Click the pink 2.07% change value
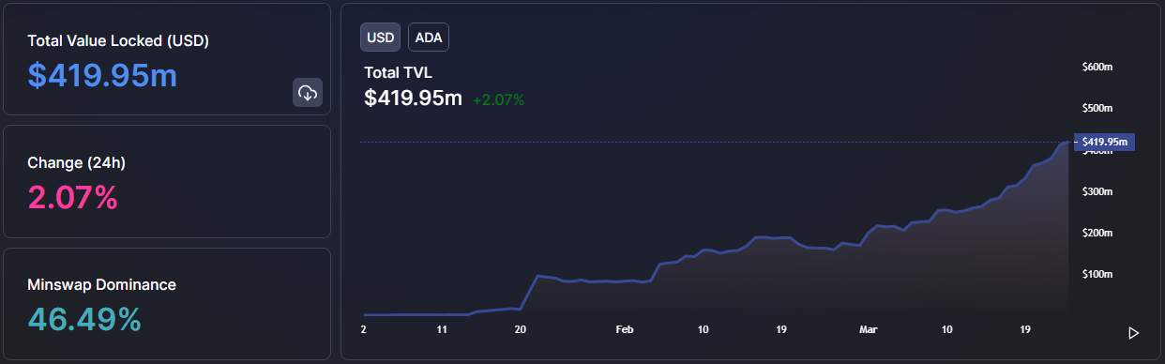The image size is (1165, 364). [72, 197]
